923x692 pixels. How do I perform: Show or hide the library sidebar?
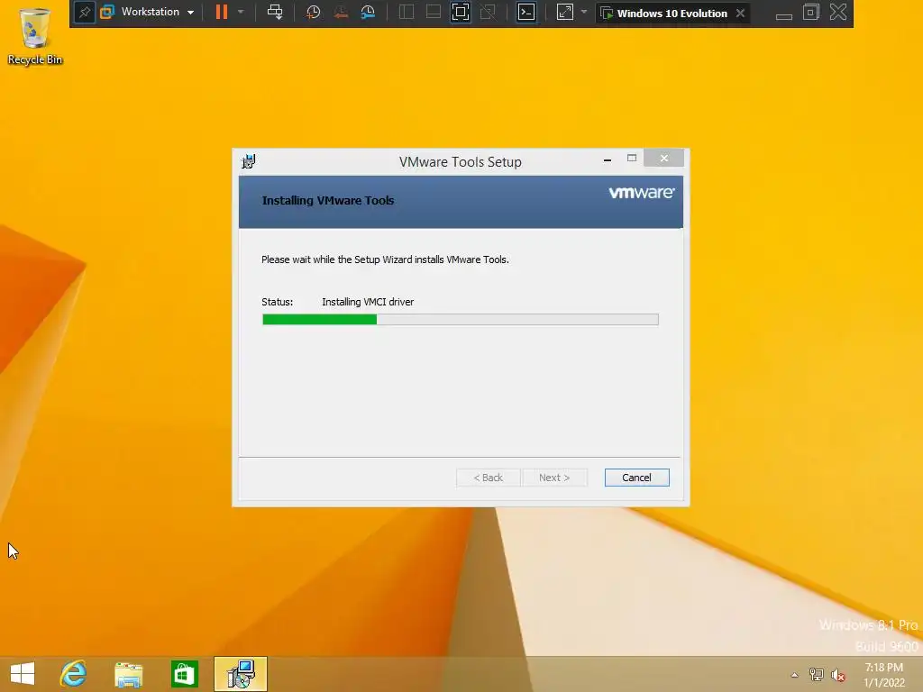pos(407,13)
